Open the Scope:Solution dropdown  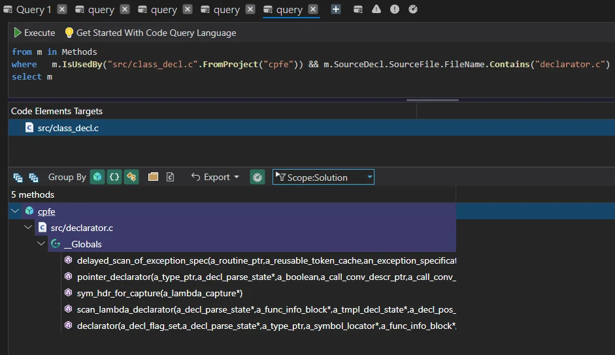coord(324,177)
